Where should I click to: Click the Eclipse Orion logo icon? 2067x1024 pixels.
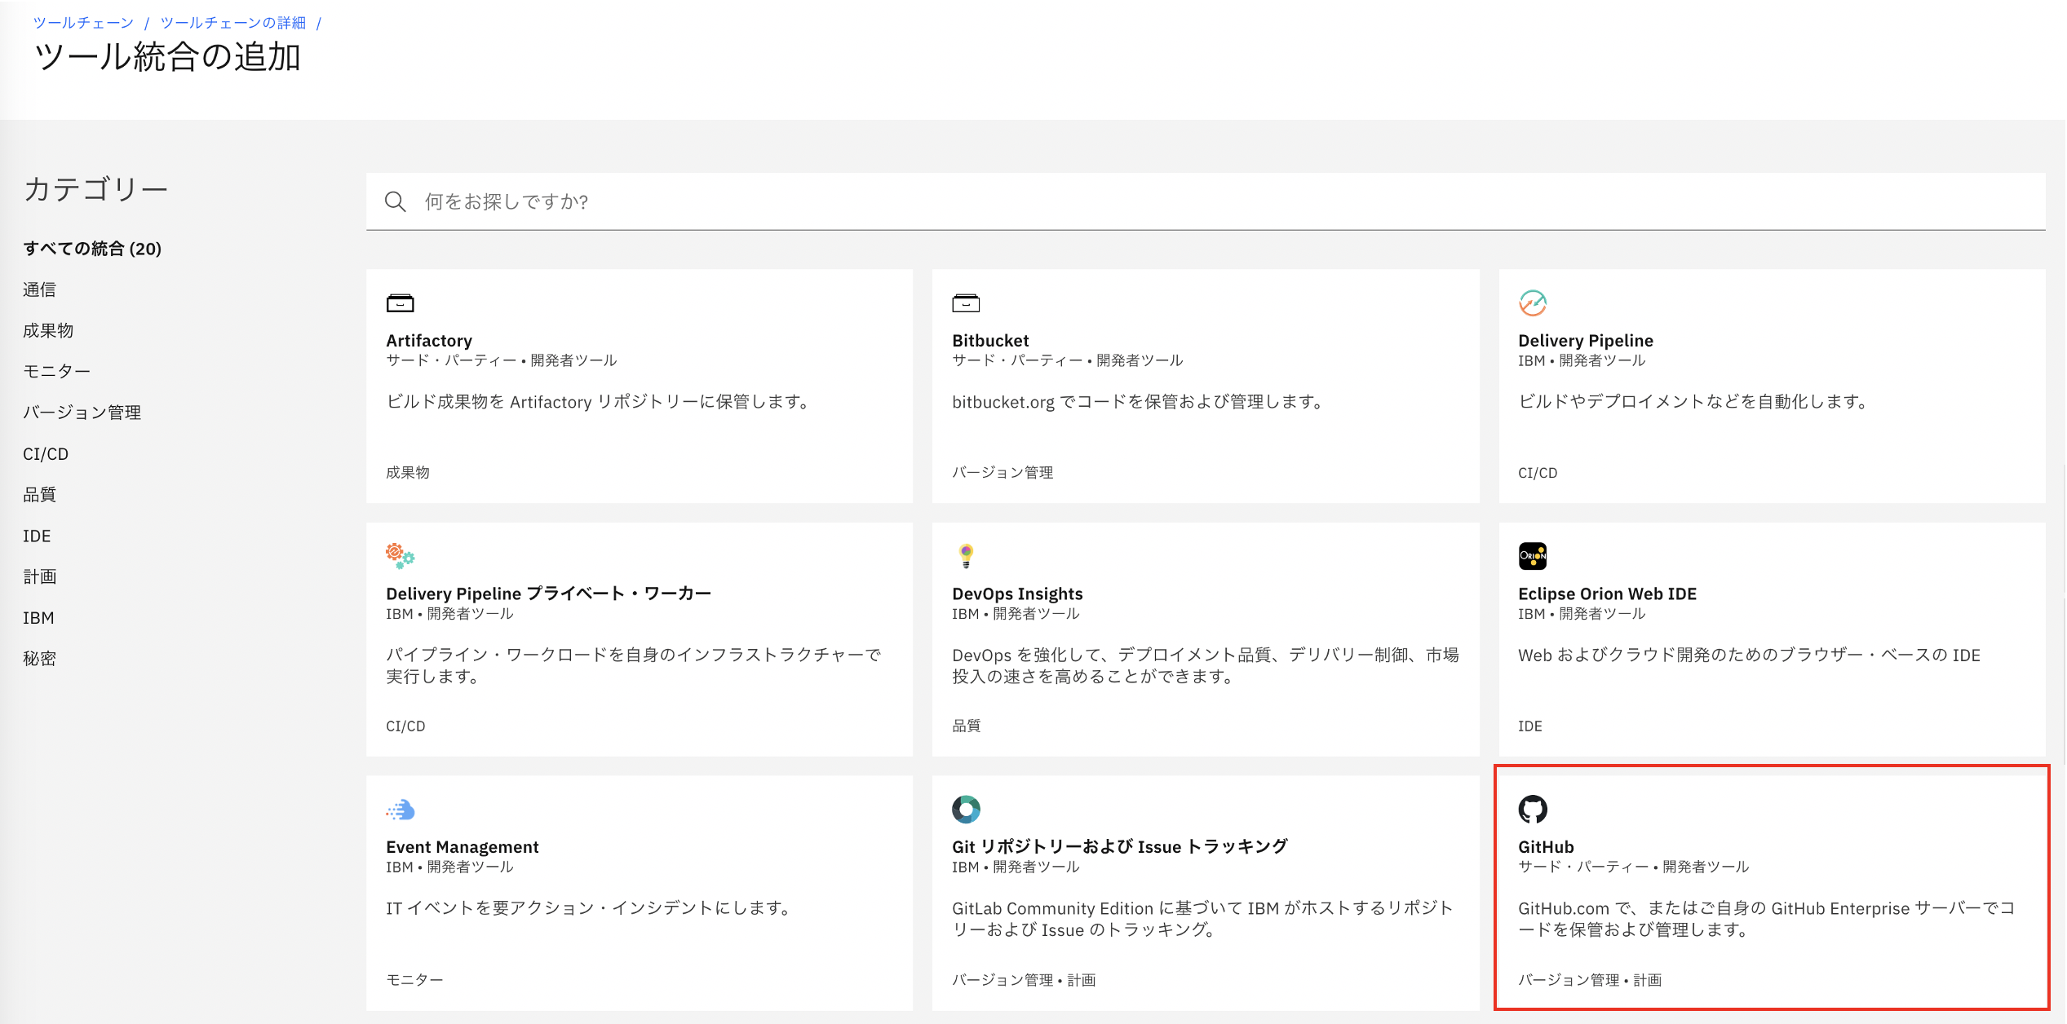1532,556
